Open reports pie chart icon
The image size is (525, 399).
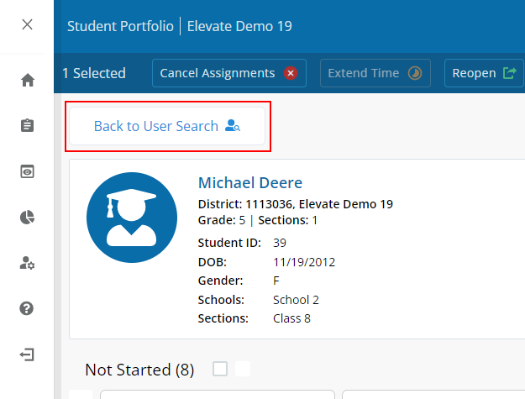click(x=27, y=218)
